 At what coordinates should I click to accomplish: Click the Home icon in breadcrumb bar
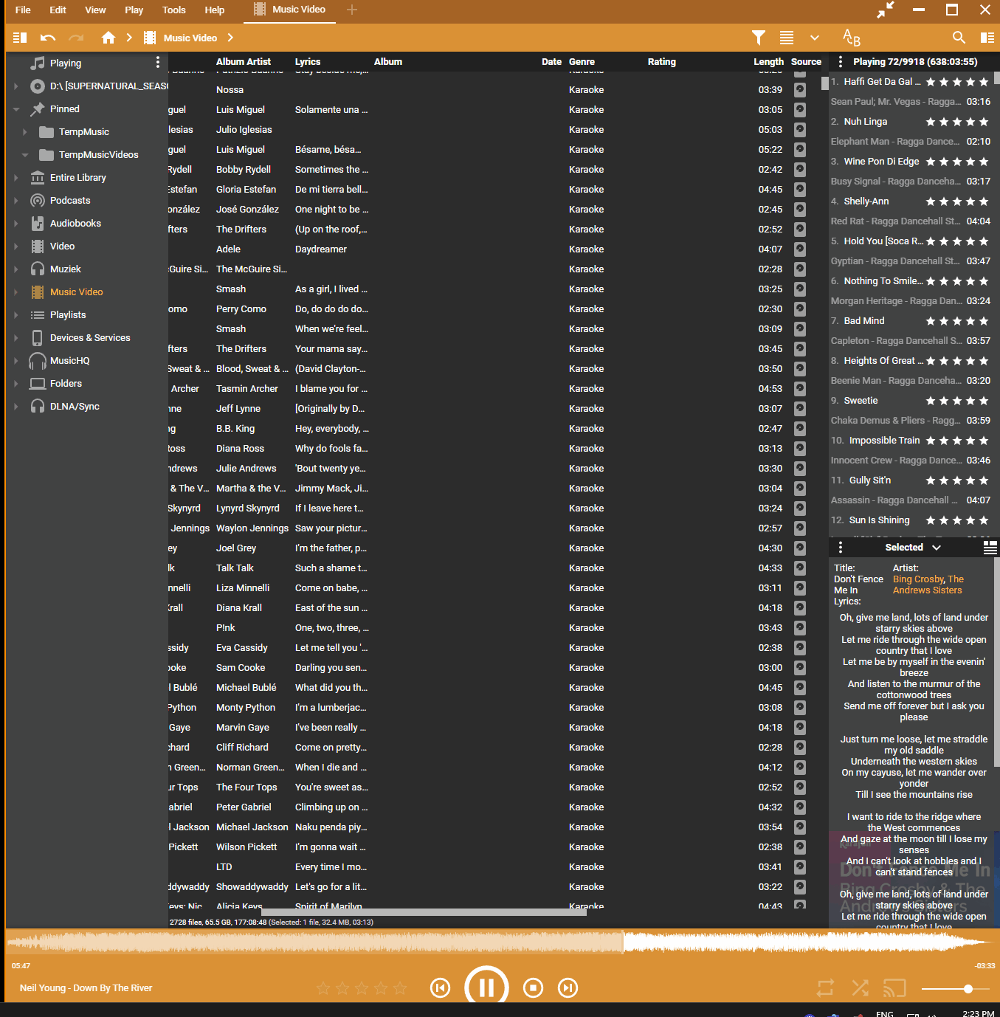108,38
